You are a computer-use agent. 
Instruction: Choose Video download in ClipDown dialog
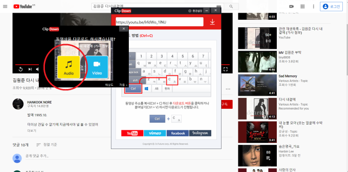(97, 67)
